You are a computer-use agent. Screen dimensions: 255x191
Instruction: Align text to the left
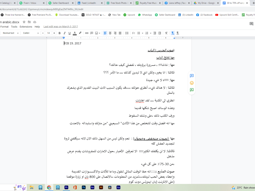pyautogui.click(x=105, y=33)
